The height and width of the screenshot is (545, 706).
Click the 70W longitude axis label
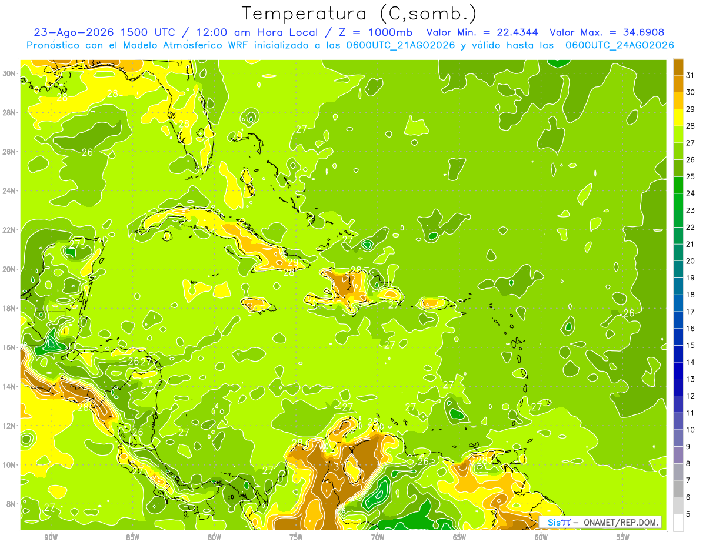(378, 537)
